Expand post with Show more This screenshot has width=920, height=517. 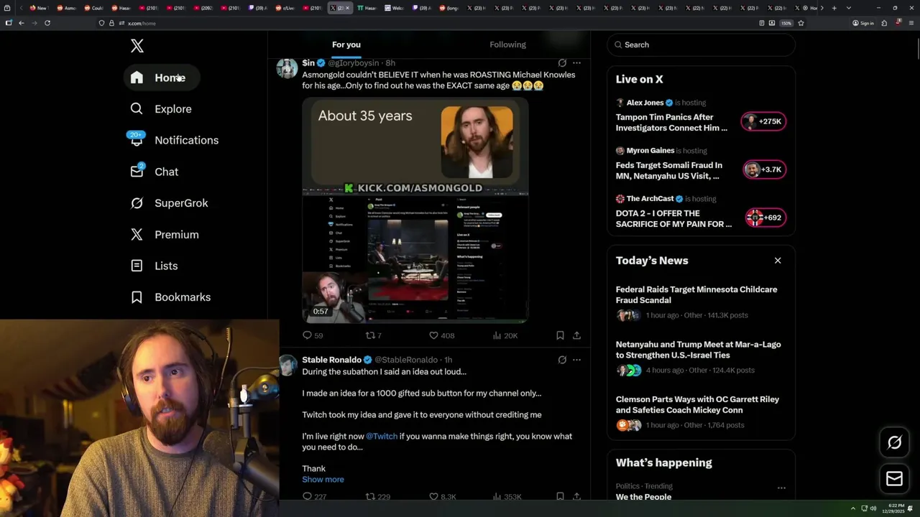pos(323,480)
